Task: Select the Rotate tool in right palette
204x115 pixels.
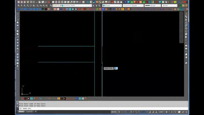Action: pos(186,31)
